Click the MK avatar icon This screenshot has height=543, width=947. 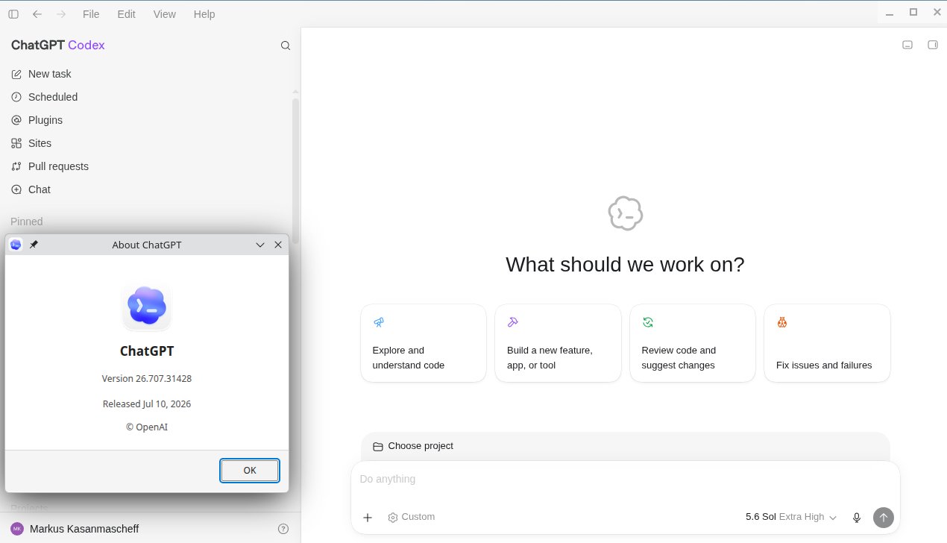click(17, 529)
